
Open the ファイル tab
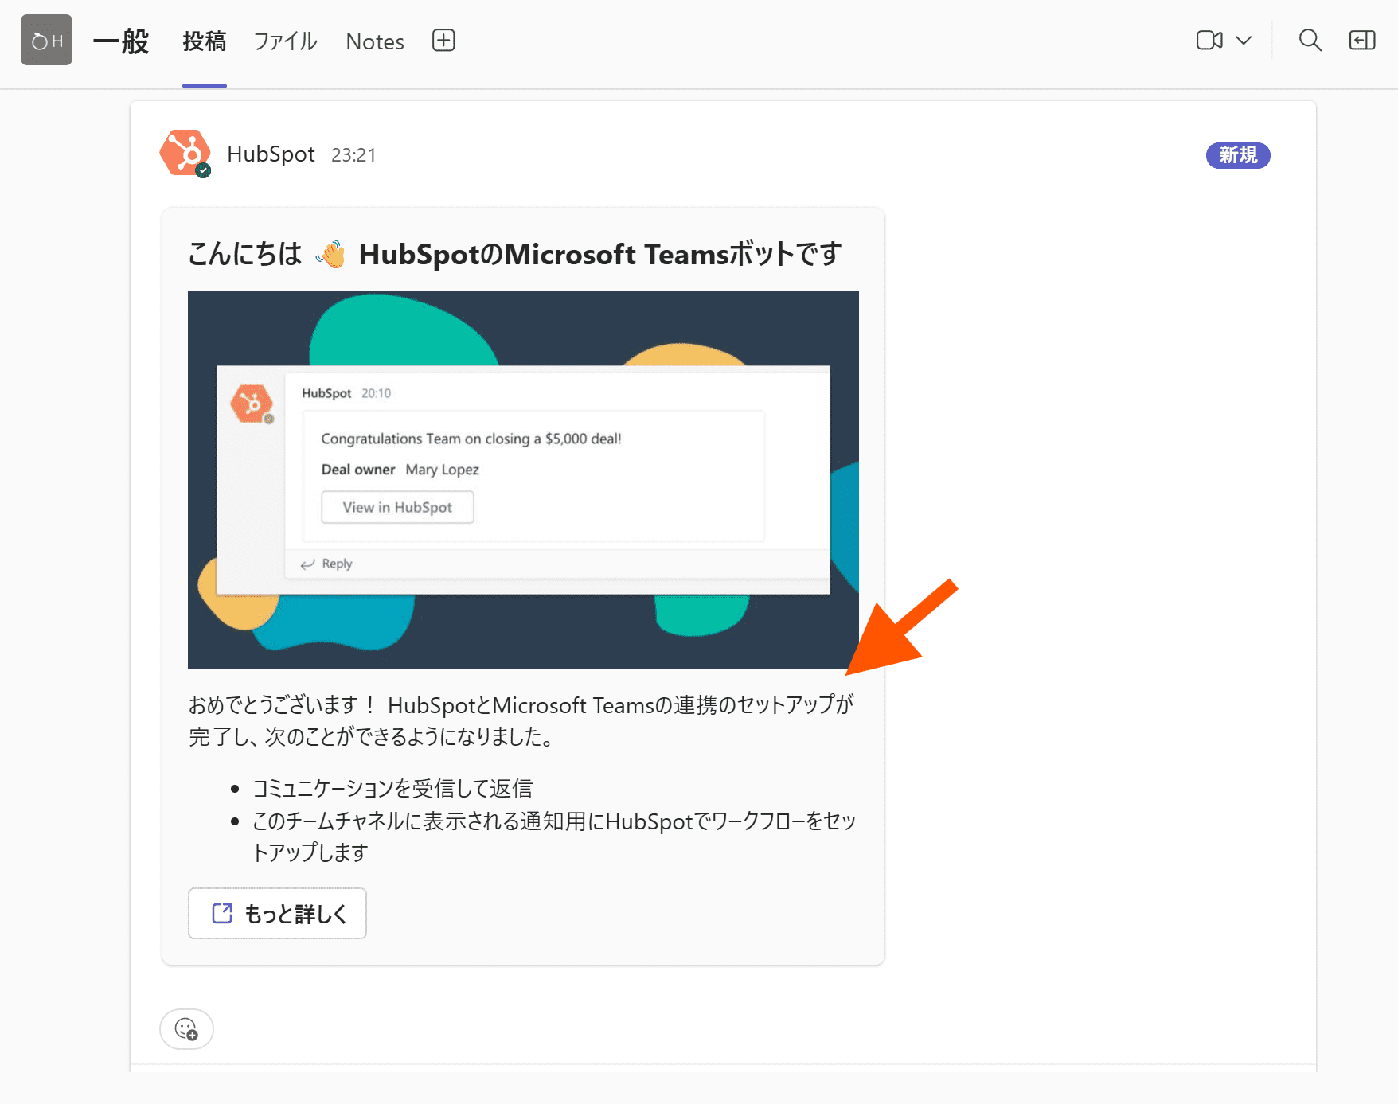285,41
